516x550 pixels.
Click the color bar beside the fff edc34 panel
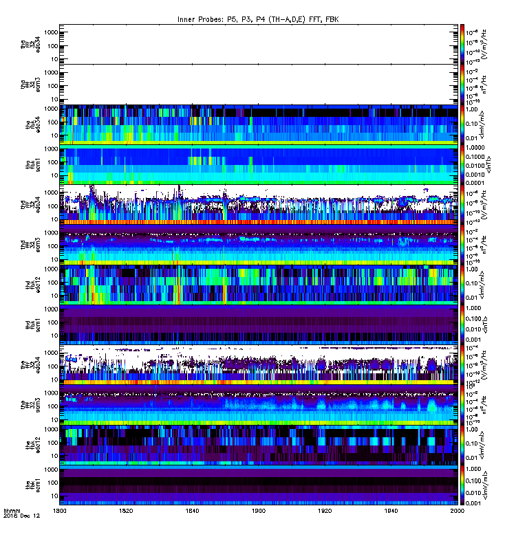tap(462, 365)
